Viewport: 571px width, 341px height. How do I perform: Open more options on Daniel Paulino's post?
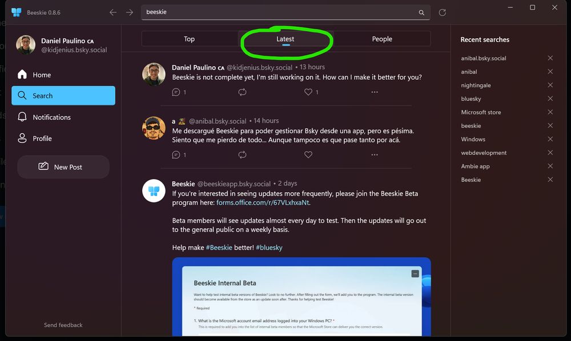pos(375,92)
